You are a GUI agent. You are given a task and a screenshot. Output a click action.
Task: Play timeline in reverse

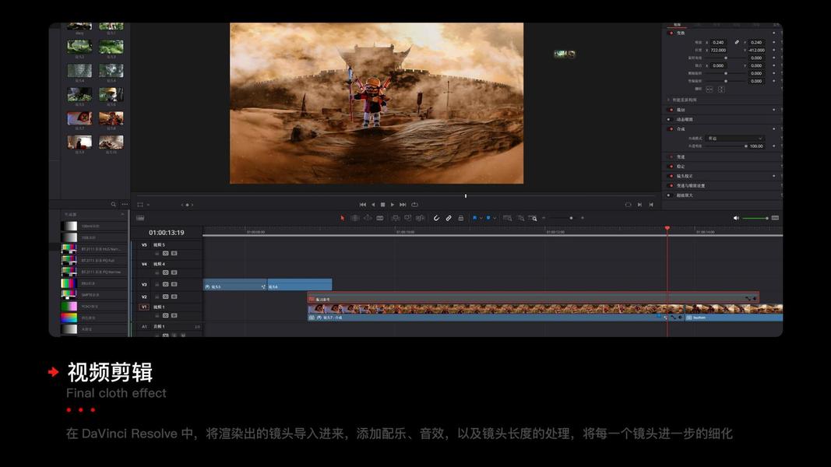coord(373,205)
